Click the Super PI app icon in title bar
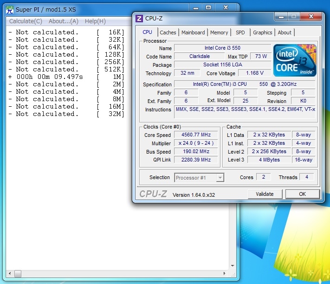Image resolution: width=330 pixels, height=284 pixels. 10,10
